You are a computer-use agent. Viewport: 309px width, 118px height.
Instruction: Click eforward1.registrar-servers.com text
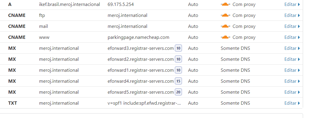pos(140,70)
